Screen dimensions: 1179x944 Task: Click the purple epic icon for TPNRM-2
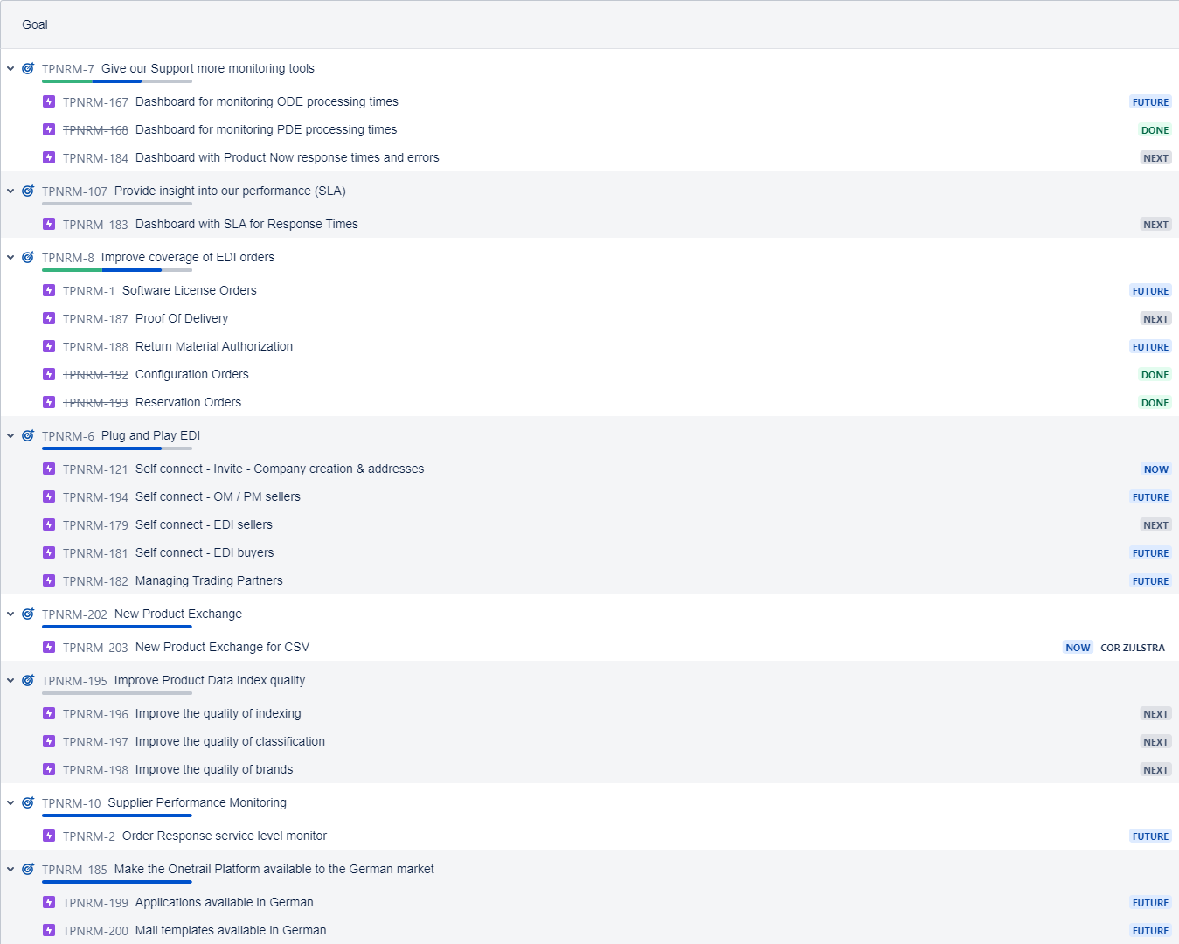(x=49, y=836)
